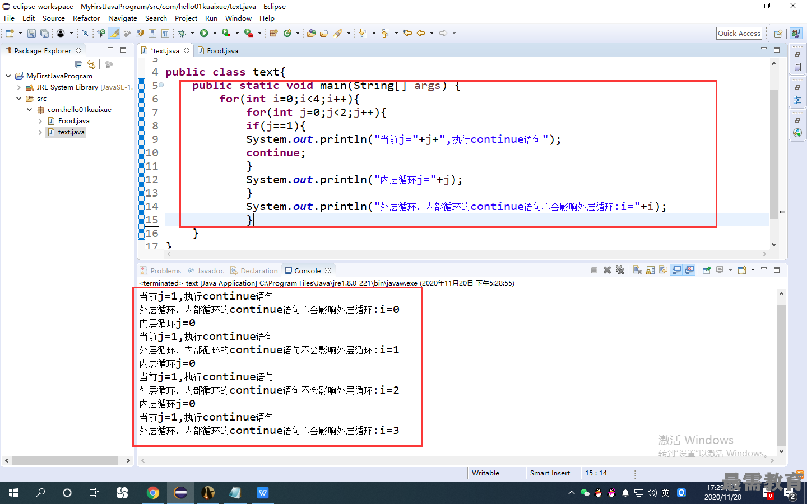Viewport: 807px width, 504px height.
Task: Click the Previous Annotation arrow icon
Action: tap(385, 33)
